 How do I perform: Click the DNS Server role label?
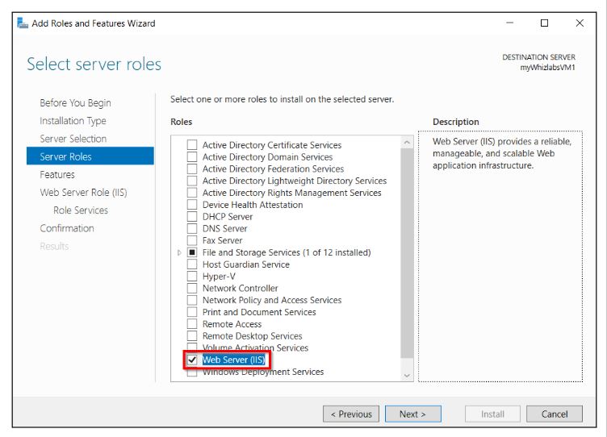pos(224,228)
